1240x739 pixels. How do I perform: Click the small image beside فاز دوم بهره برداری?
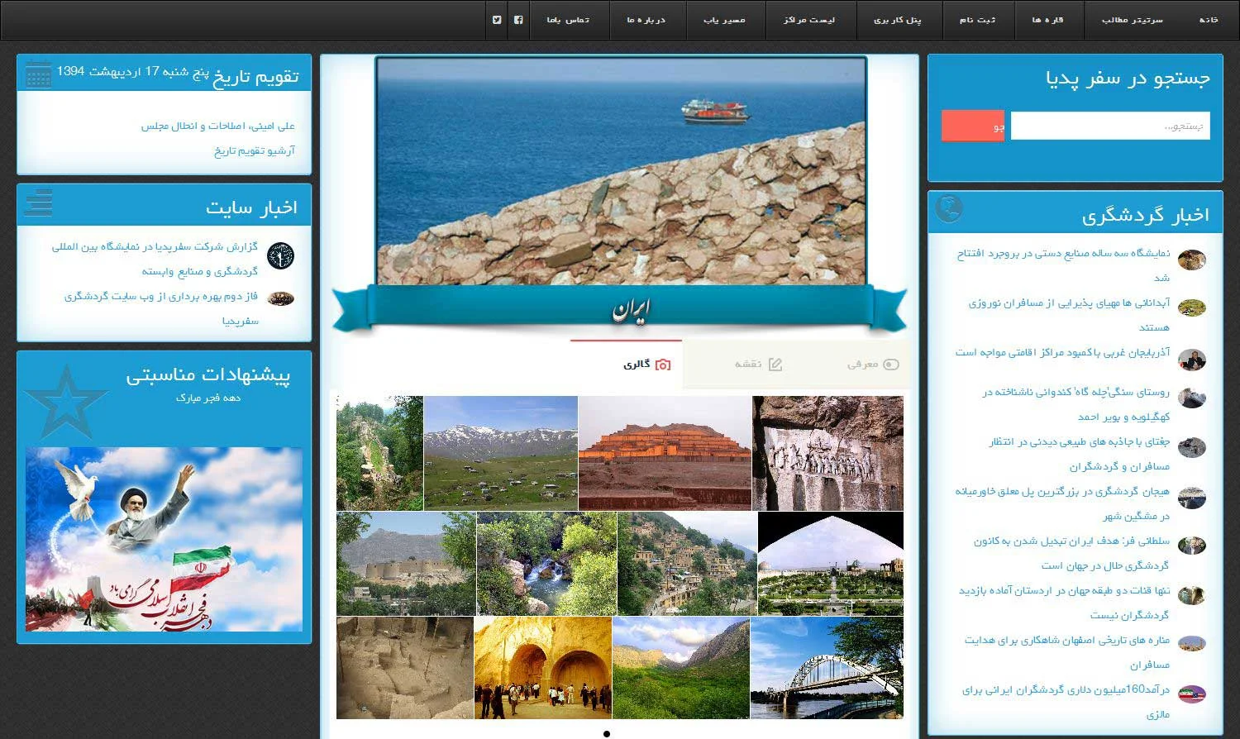tap(280, 298)
